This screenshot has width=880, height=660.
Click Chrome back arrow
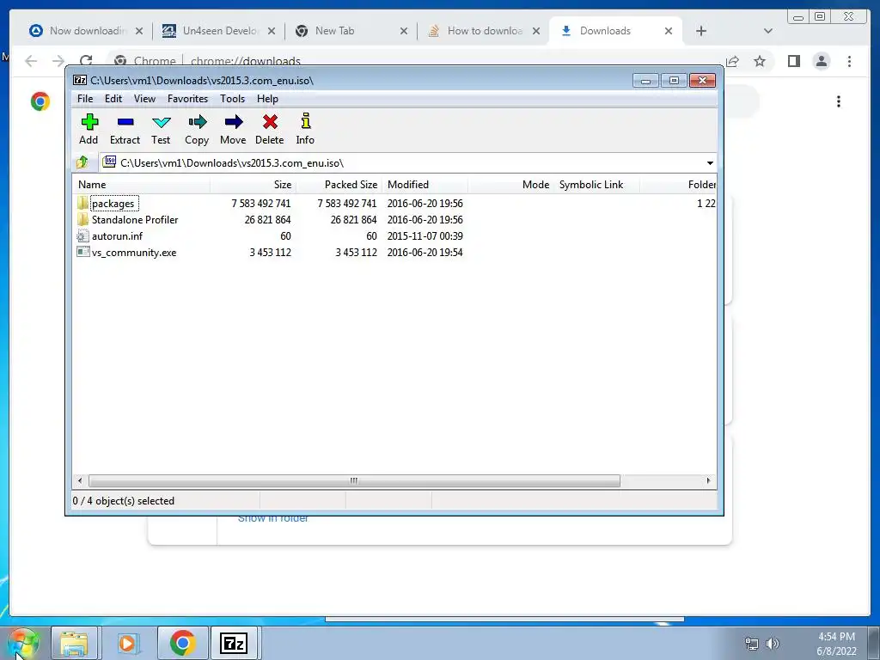(31, 61)
